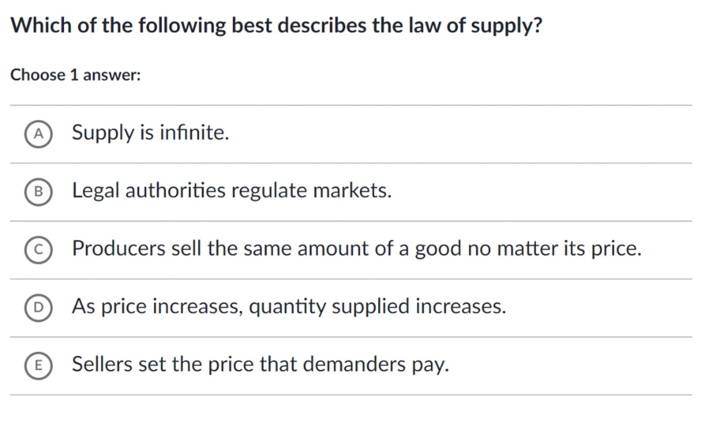The image size is (720, 426).
Task: Click the word "Producers" in option C
Action: click(118, 248)
